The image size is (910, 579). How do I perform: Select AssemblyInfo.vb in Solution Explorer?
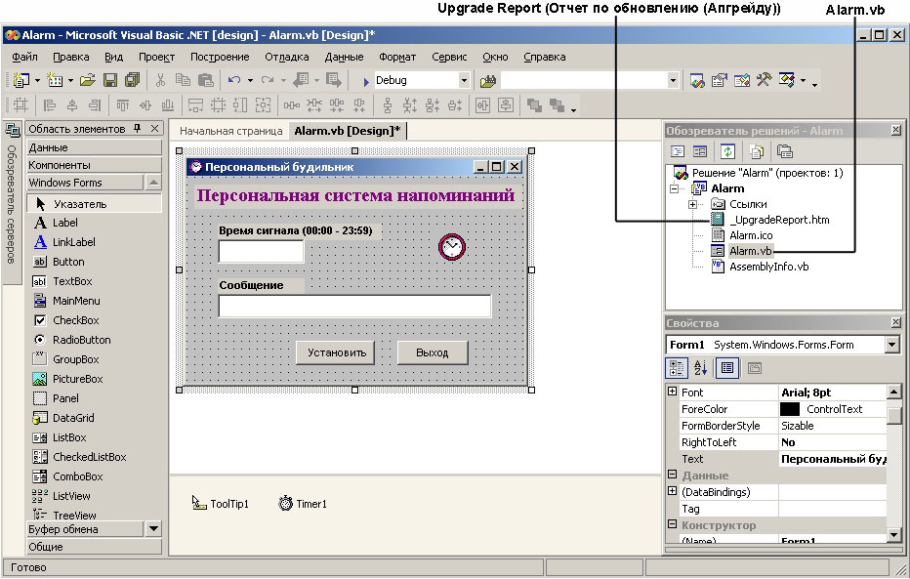tap(769, 267)
